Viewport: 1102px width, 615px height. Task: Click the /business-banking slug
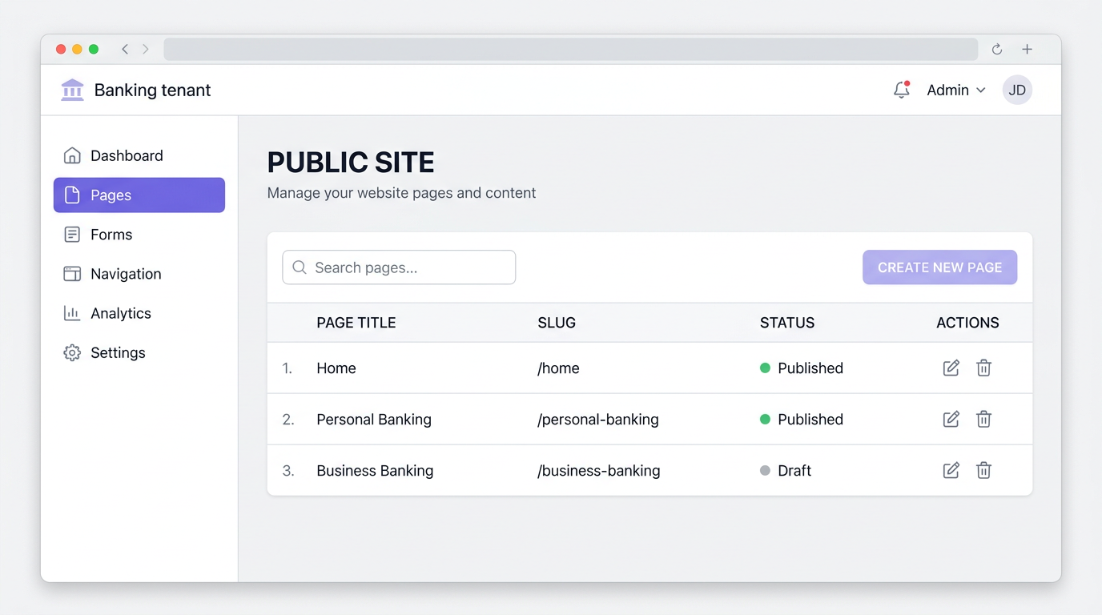pyautogui.click(x=599, y=471)
